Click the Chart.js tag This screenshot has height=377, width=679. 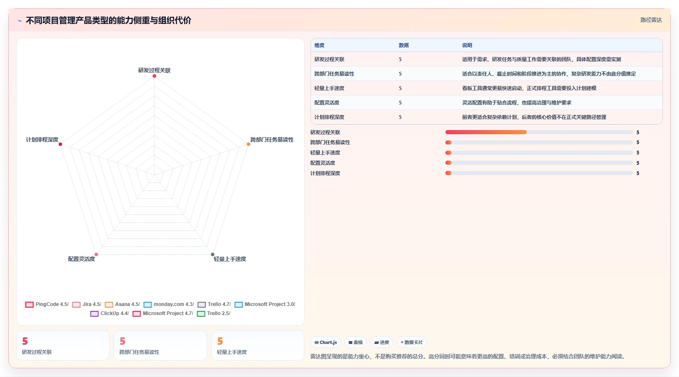coord(326,342)
